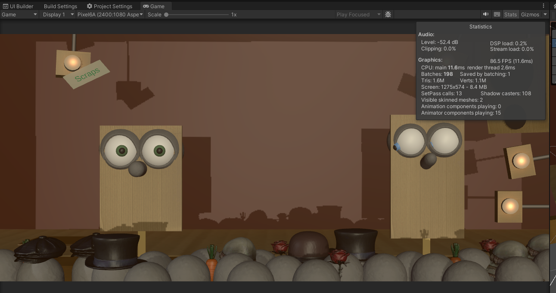Screen dimensions: 556x293
Task: Click the frame debugger bug icon
Action: point(388,14)
